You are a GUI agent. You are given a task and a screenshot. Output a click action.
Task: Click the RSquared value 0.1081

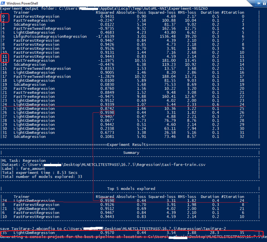107,137
